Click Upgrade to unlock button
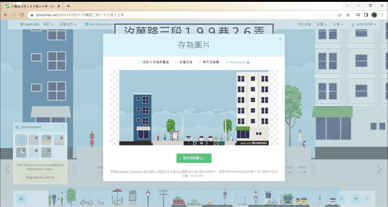The image size is (388, 207). pyautogui.click(x=40, y=177)
